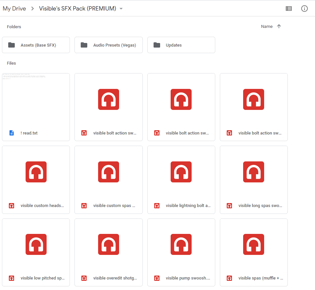Switch to list layout view

[x=289, y=9]
